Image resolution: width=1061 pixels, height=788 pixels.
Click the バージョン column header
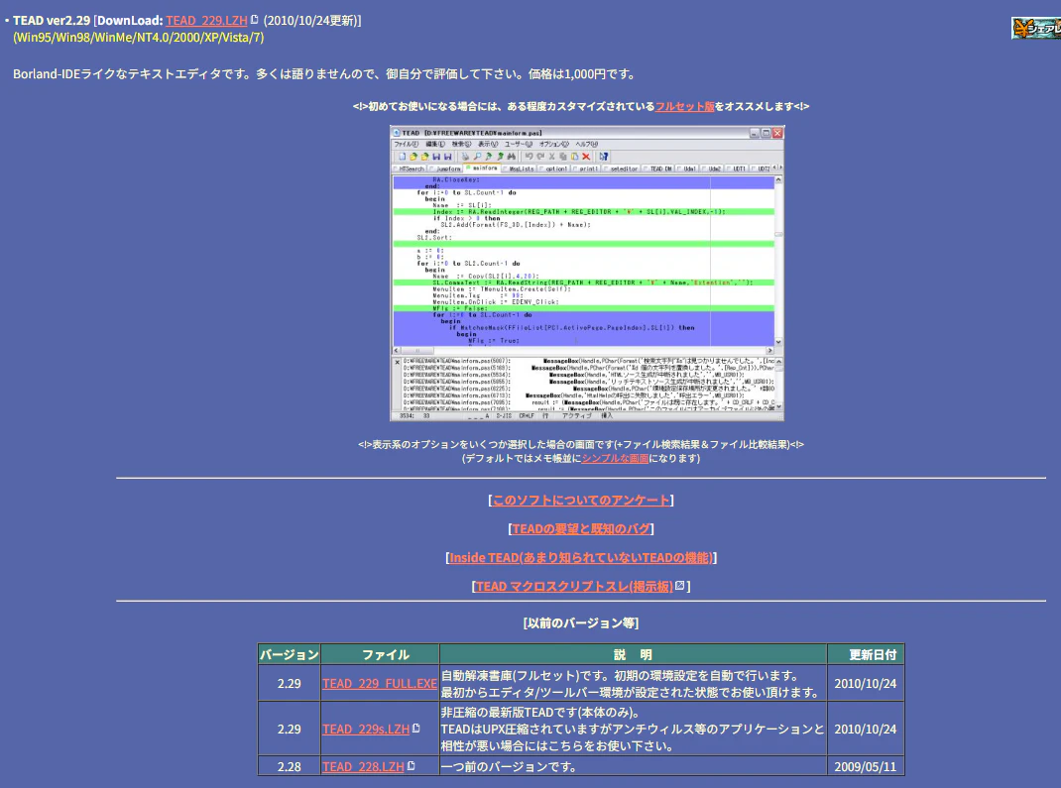coord(289,655)
